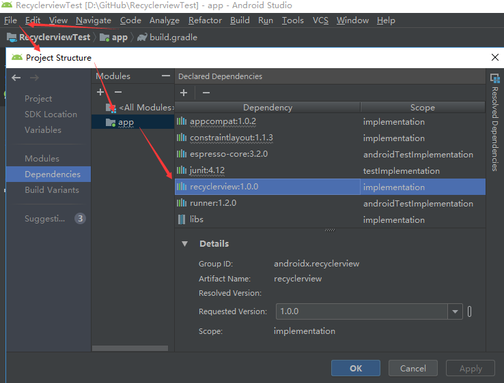This screenshot has height=383, width=504.
Task: Select Build Variants in sidebar
Action: (x=52, y=190)
